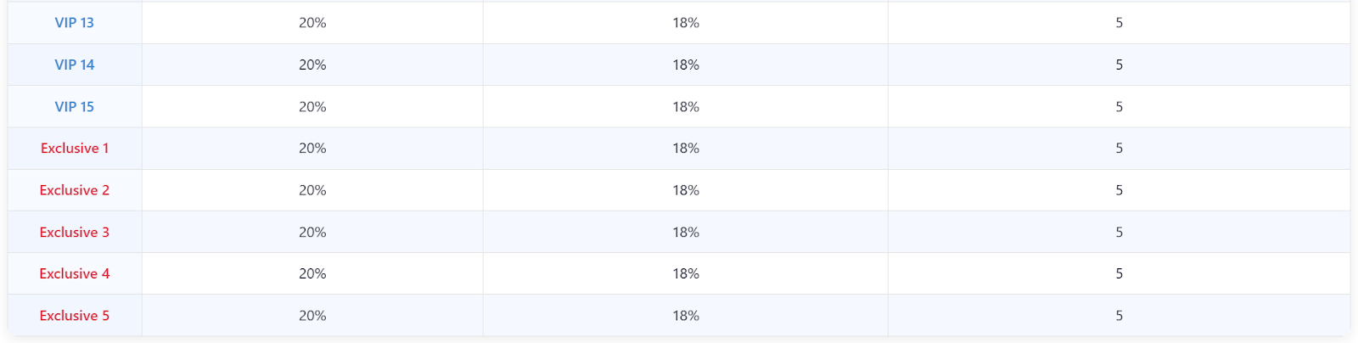1358x343 pixels.
Task: Select the 18% cell in Exclusive 2 row
Action: pos(686,190)
